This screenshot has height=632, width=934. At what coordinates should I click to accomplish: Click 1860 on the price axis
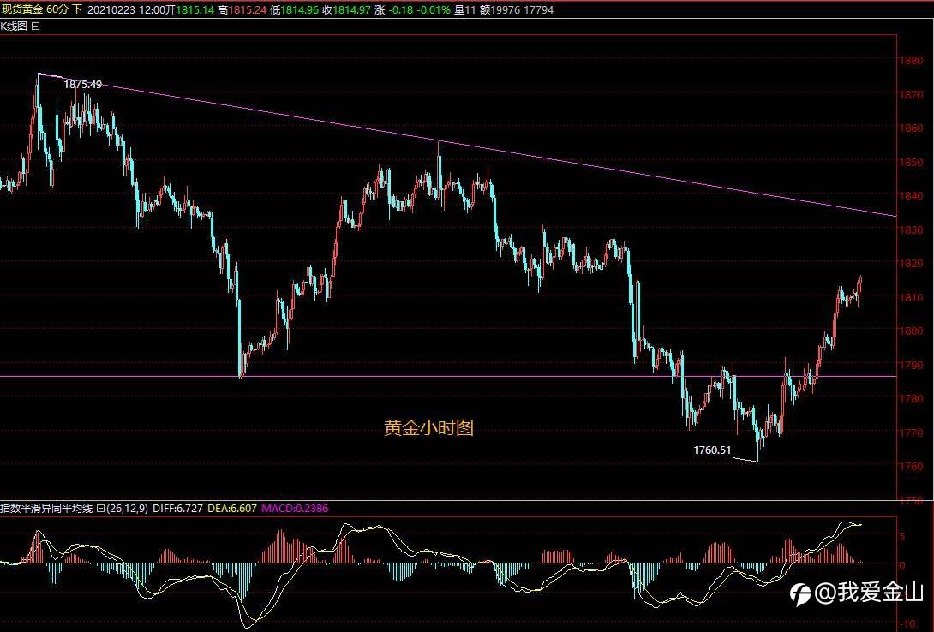coord(912,128)
